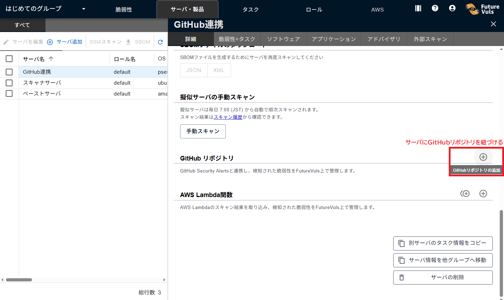Click default role in スキャナサーバ row

(122, 83)
